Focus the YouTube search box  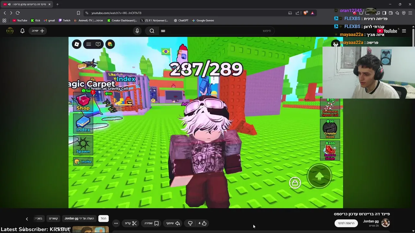coord(217,31)
